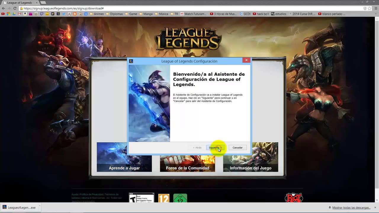Open the Política de Privacidad footer link
This screenshot has height=213, width=379.
click(x=91, y=194)
